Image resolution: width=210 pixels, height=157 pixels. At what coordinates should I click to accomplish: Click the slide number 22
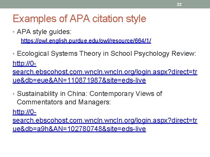coord(179,4)
